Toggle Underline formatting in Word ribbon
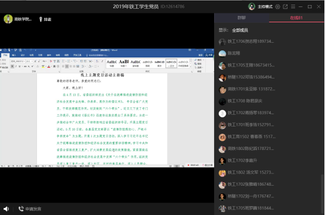This screenshot has height=215, width=325. pyautogui.click(x=20, y=66)
